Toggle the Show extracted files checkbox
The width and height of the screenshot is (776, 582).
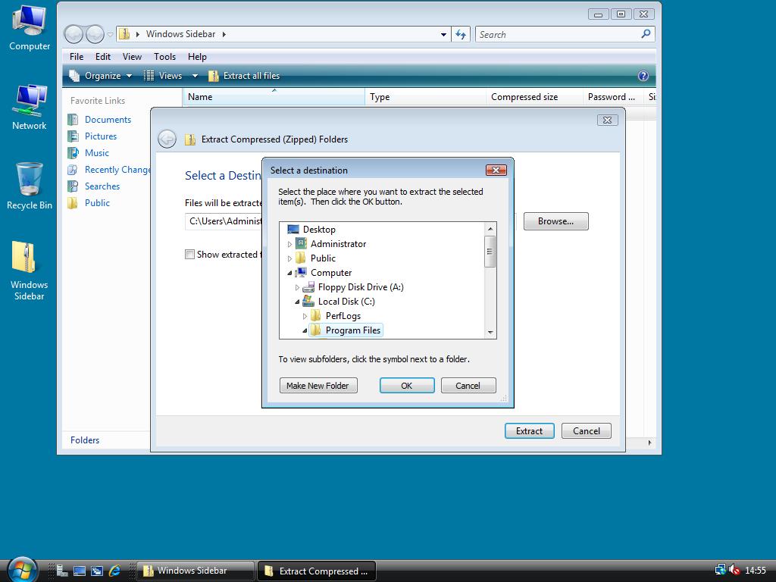[189, 255]
